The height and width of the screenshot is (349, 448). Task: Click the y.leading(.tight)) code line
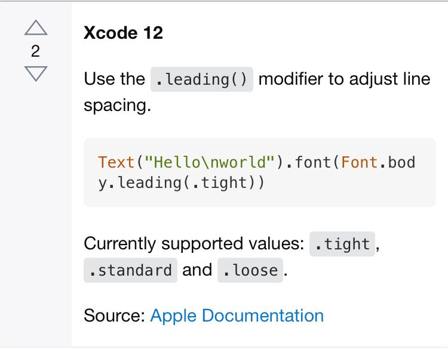coord(181,183)
